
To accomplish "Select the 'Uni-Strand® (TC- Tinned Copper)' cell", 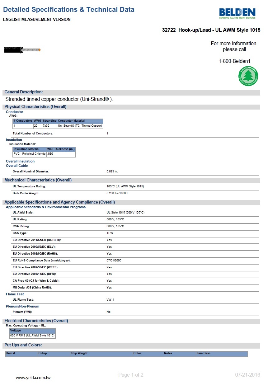I will (80, 126).
